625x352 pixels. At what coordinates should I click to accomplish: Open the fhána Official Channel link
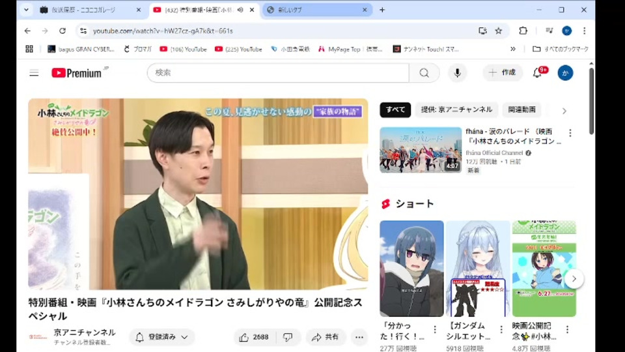494,153
